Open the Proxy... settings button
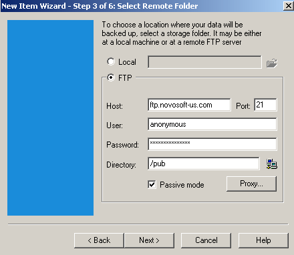The image size is (294, 255). point(251,184)
